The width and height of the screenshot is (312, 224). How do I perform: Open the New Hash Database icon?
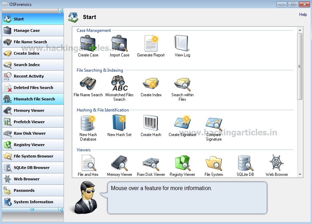pyautogui.click(x=88, y=123)
